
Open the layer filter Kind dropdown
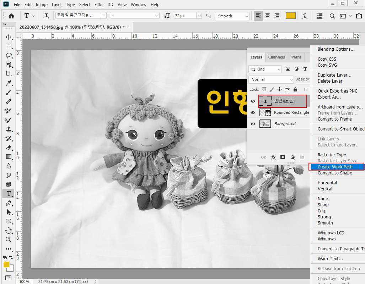(x=265, y=69)
